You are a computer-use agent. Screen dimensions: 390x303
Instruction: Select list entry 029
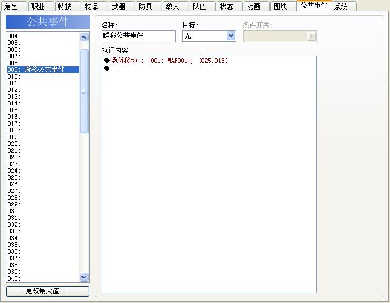tap(43, 204)
